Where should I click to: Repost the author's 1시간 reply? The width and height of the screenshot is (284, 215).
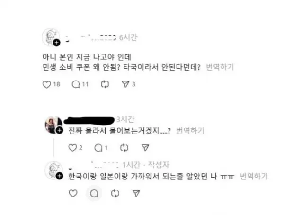tap(115, 193)
